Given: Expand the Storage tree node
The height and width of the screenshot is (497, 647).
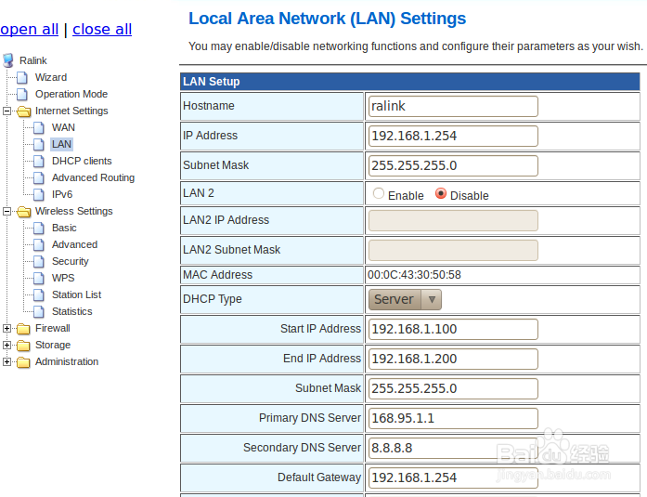Looking at the screenshot, I should tap(6, 345).
